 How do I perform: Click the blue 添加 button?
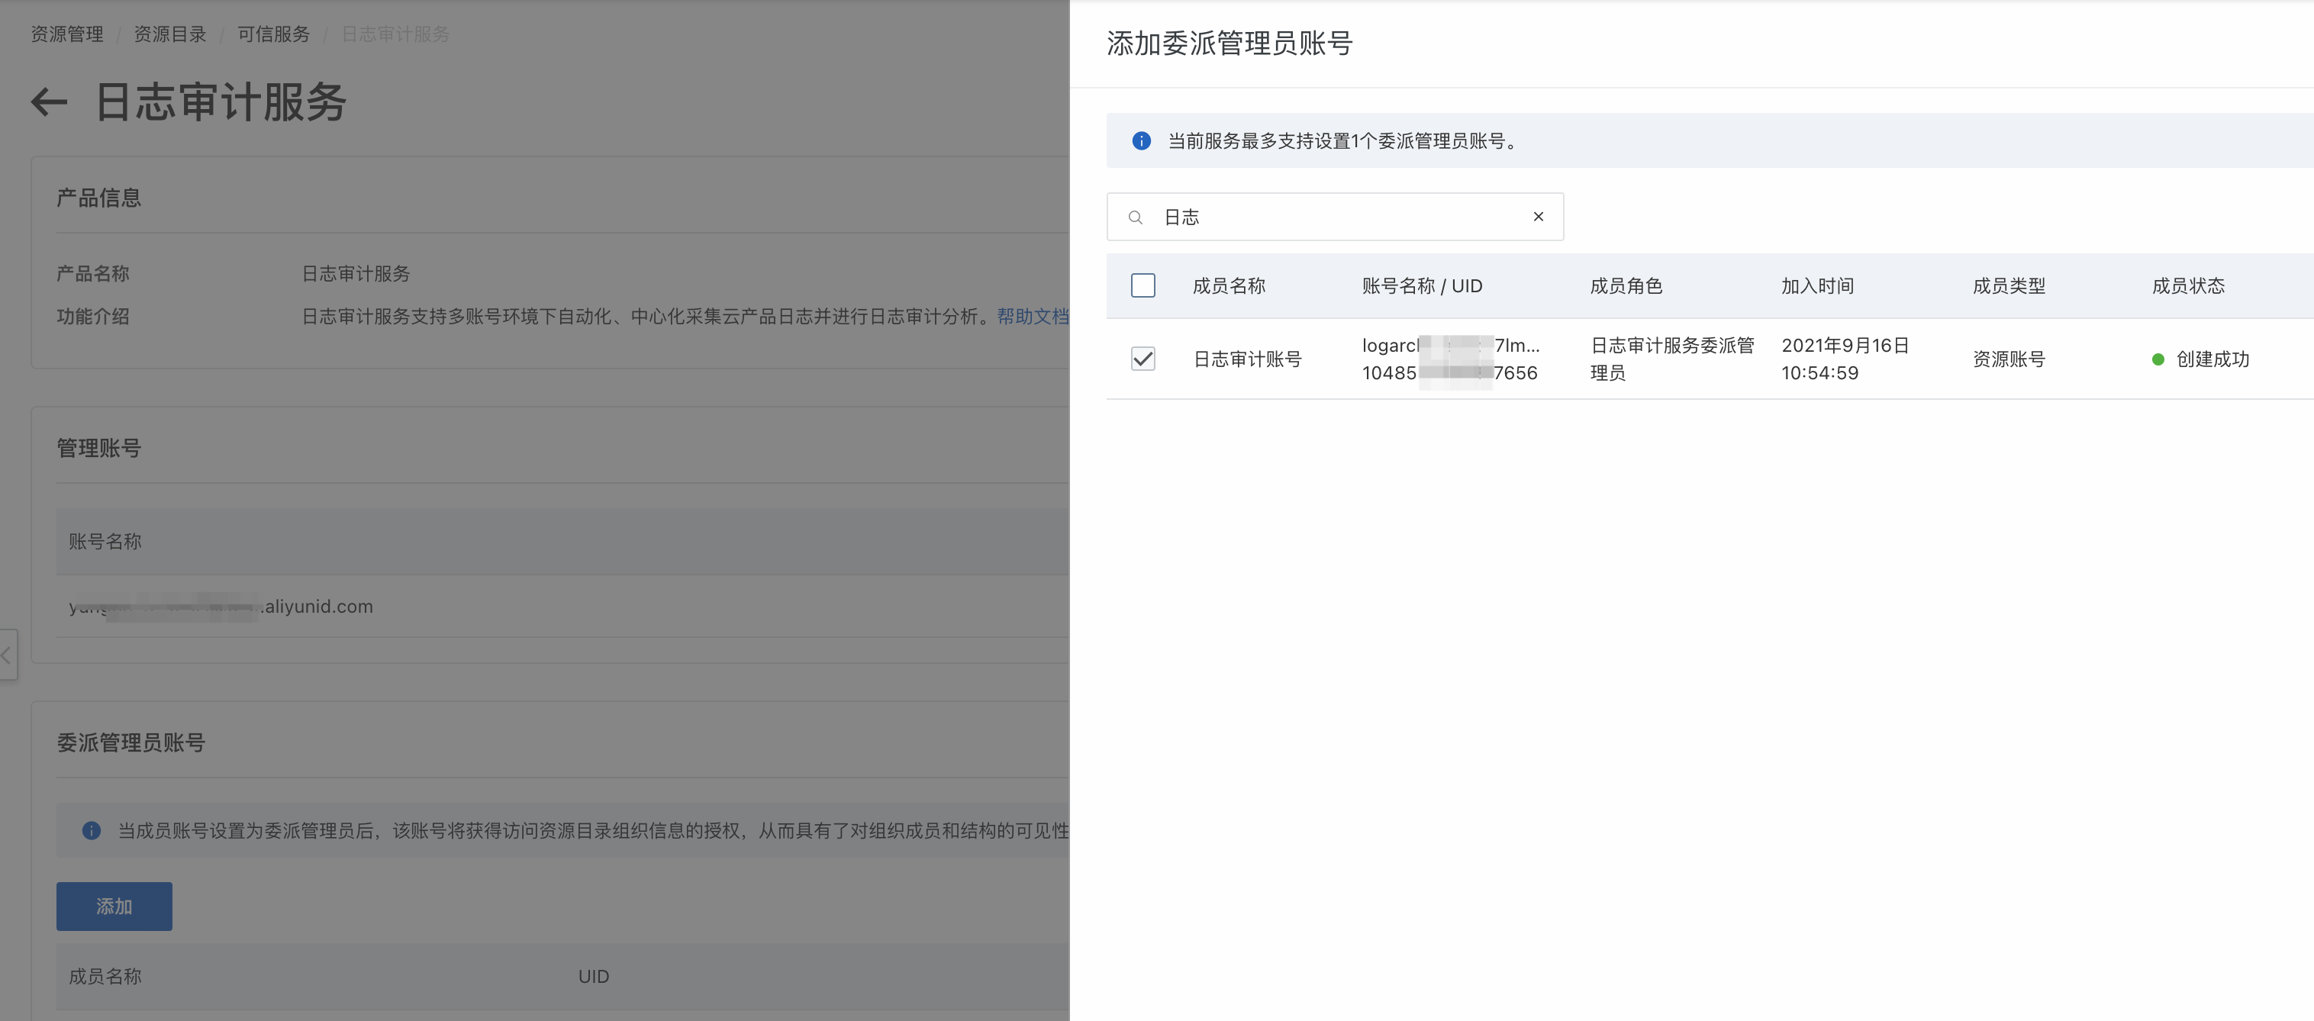tap(114, 906)
